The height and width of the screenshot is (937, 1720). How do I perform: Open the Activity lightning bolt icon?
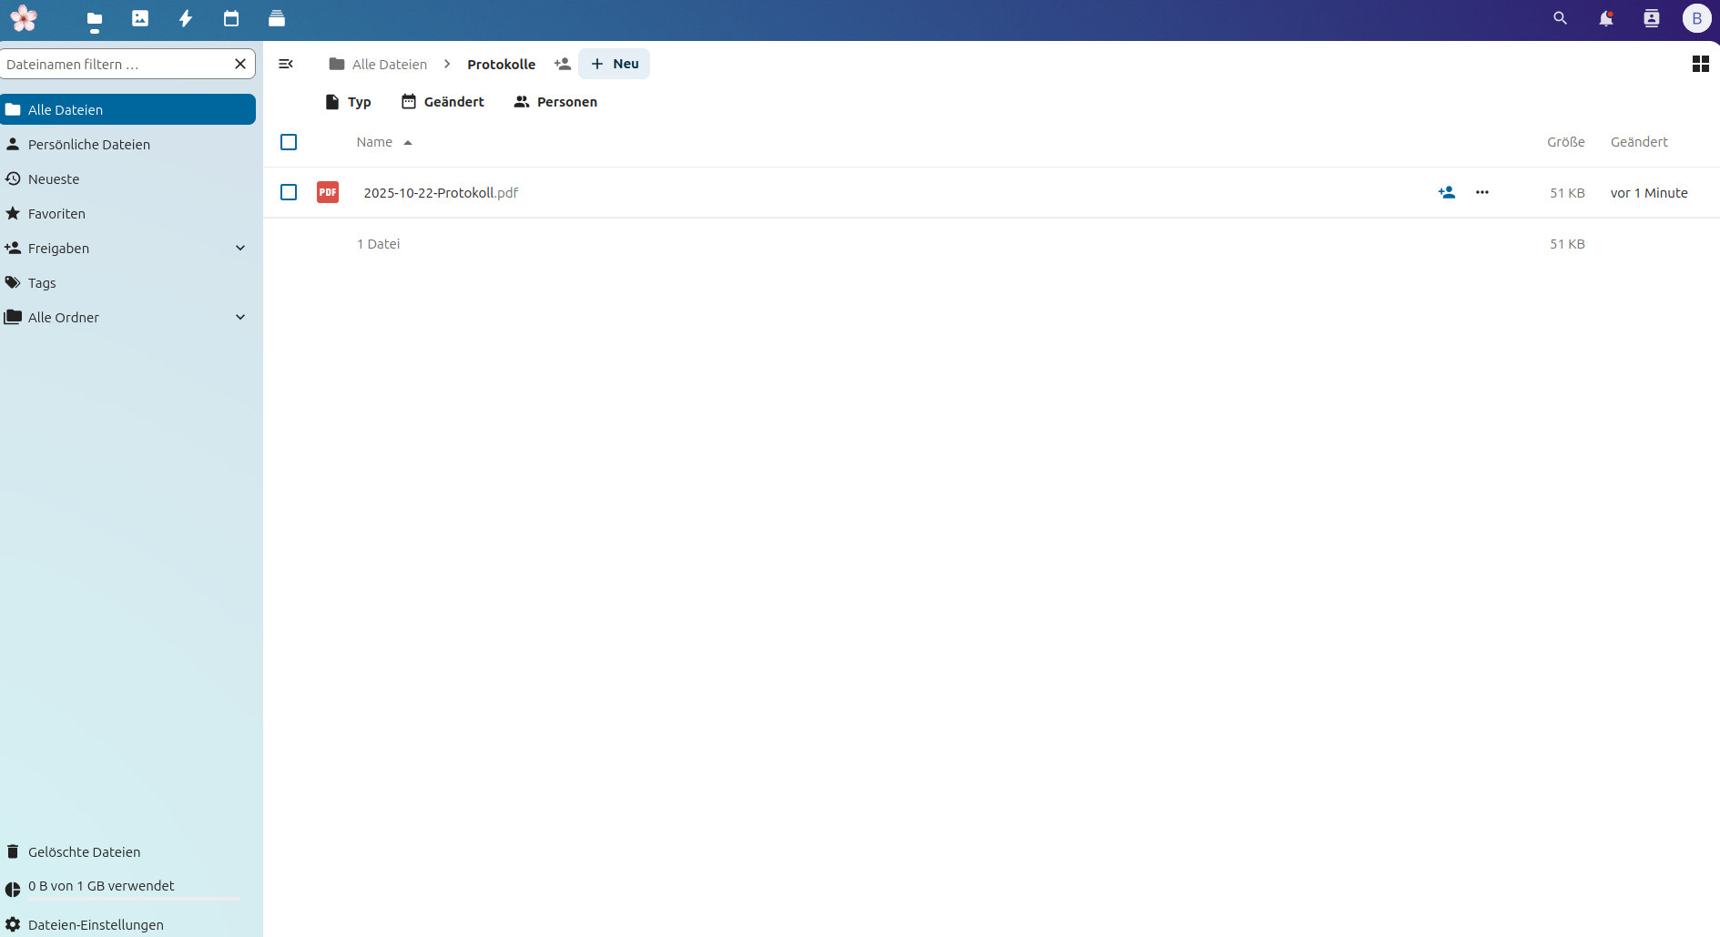(186, 18)
